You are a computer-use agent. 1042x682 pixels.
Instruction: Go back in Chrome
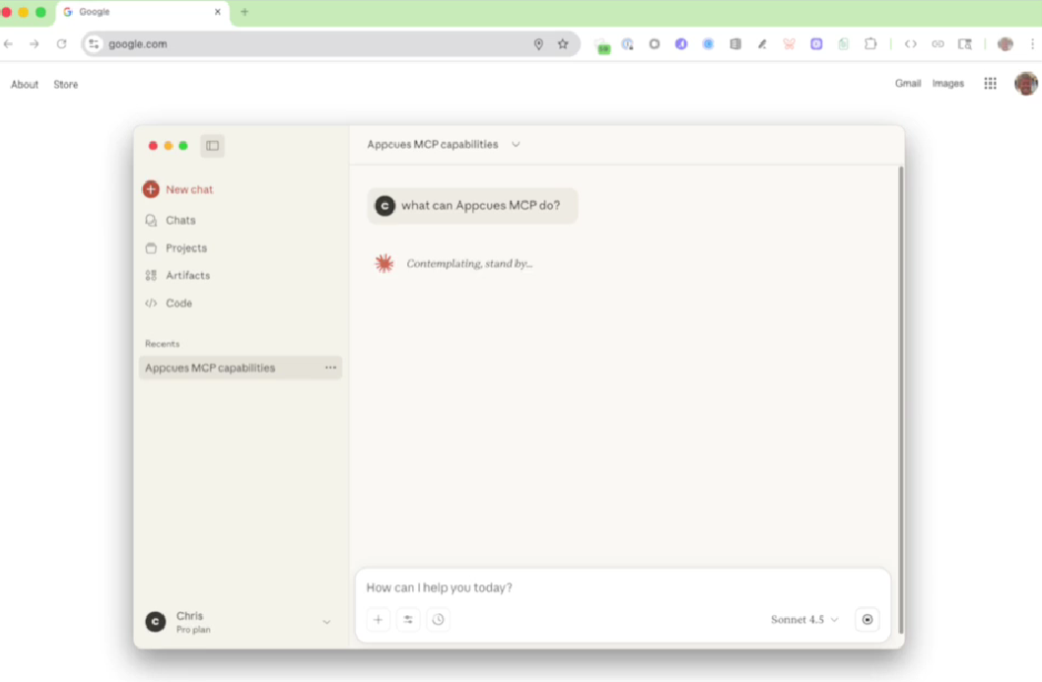(x=9, y=43)
